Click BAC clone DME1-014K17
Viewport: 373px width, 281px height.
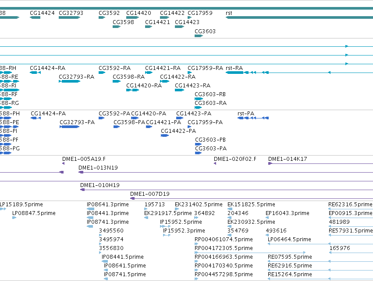coord(288,159)
